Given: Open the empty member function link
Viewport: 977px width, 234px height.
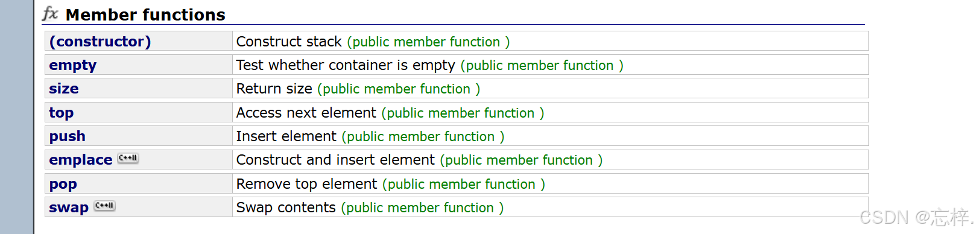Looking at the screenshot, I should click(x=73, y=65).
